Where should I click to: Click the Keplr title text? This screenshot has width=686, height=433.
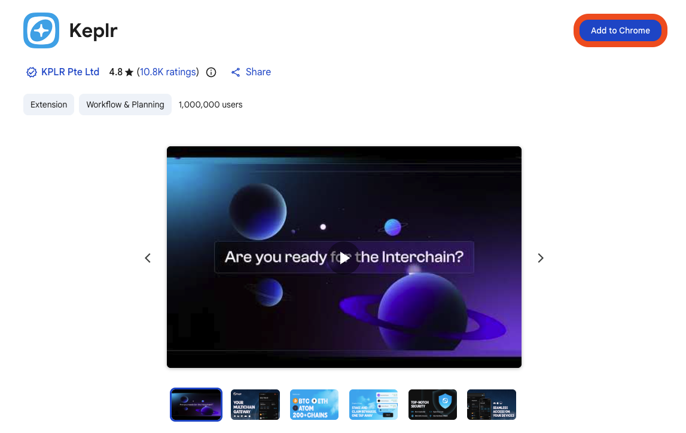pos(93,30)
